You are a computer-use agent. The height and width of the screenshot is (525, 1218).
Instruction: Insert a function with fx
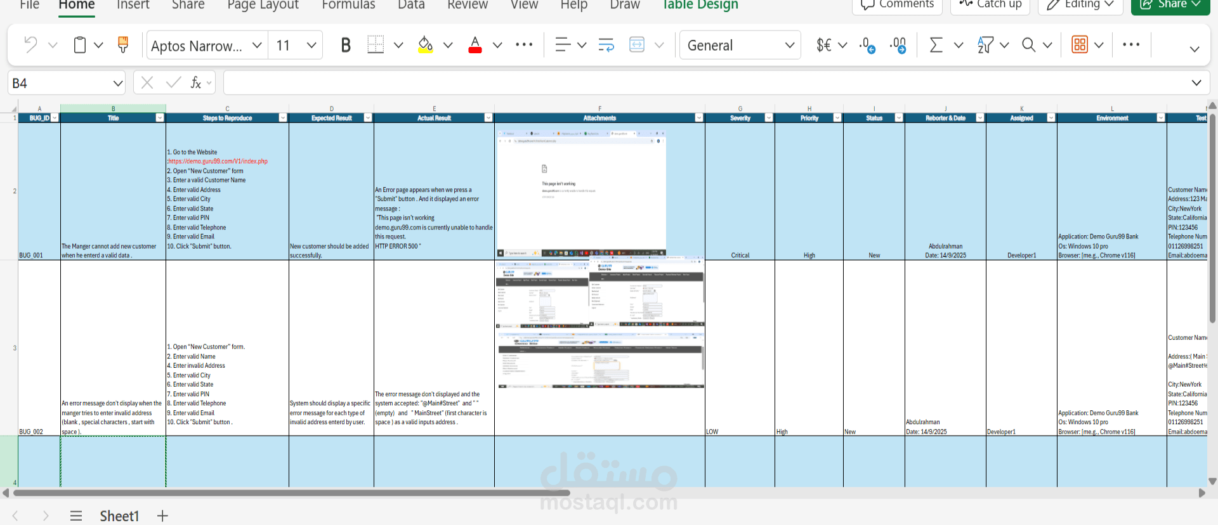tap(196, 82)
